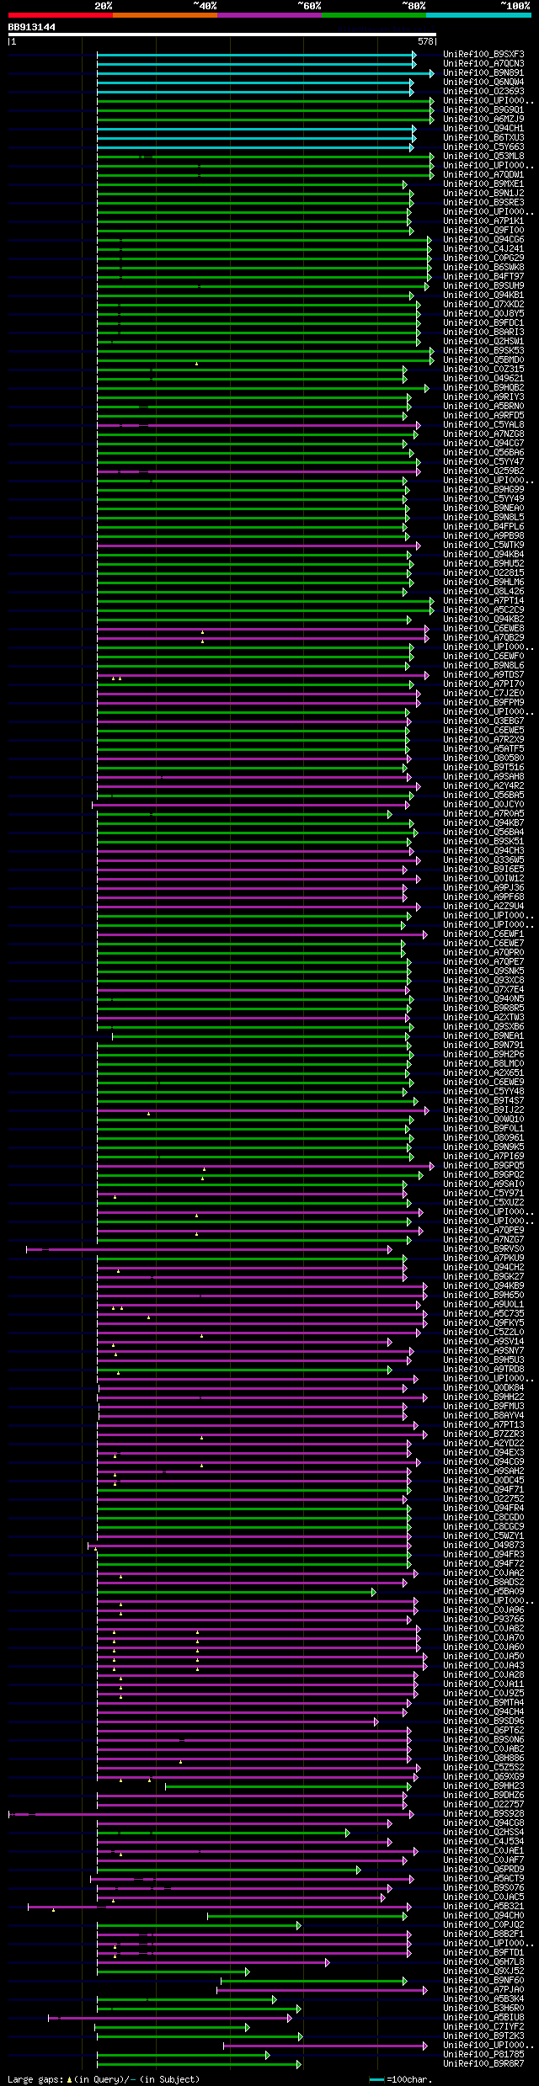Choose the UniRef100_A7NZG7 hit name
The height and width of the screenshot is (2086, 539).
pos(483,1240)
